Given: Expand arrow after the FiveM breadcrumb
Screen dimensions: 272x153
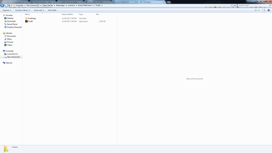Looking at the screenshot, I should pos(102,6).
